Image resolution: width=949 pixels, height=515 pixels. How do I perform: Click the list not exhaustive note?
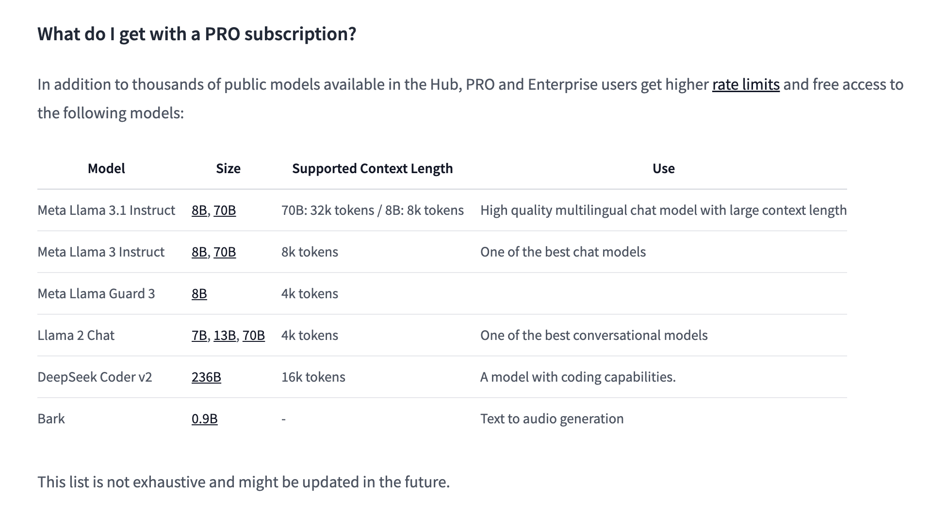(244, 482)
